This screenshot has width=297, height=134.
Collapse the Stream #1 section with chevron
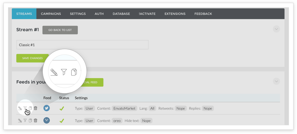click(x=276, y=29)
